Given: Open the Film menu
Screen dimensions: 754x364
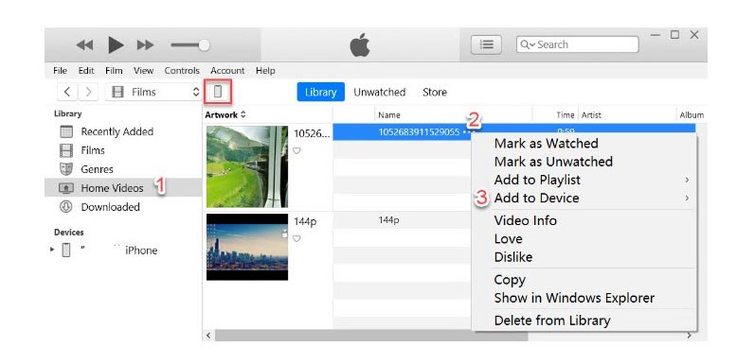Looking at the screenshot, I should [x=114, y=71].
